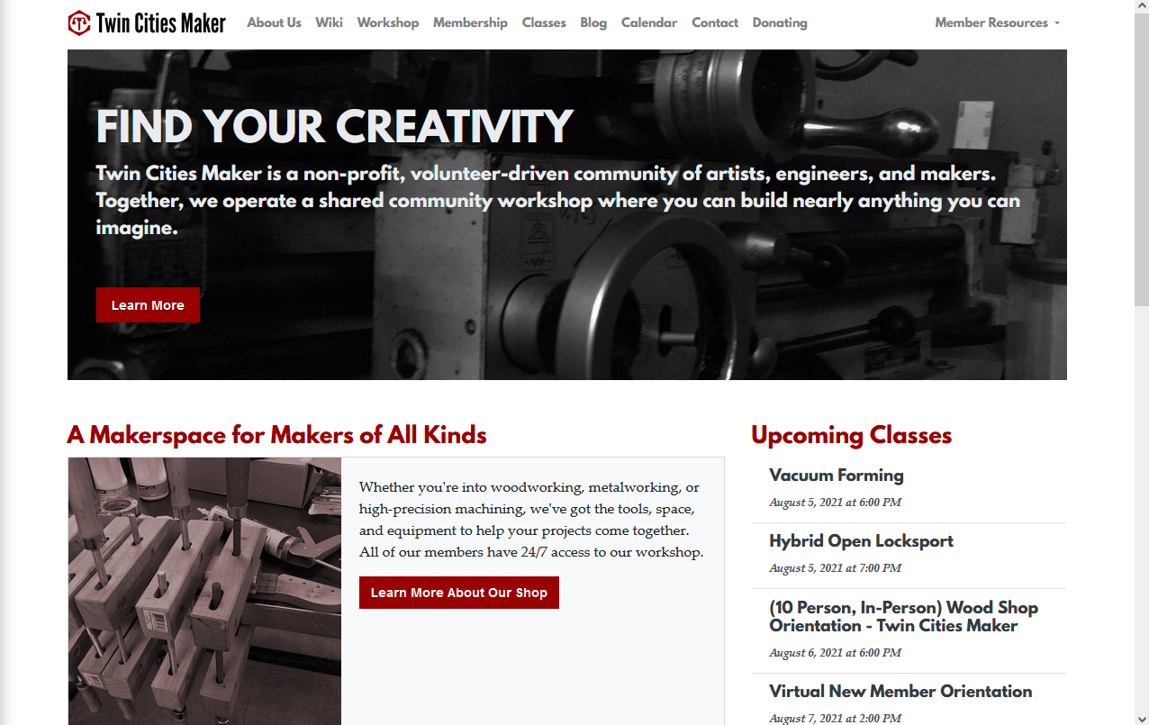The image size is (1149, 725).
Task: Open the Classes nav item
Action: (x=544, y=23)
